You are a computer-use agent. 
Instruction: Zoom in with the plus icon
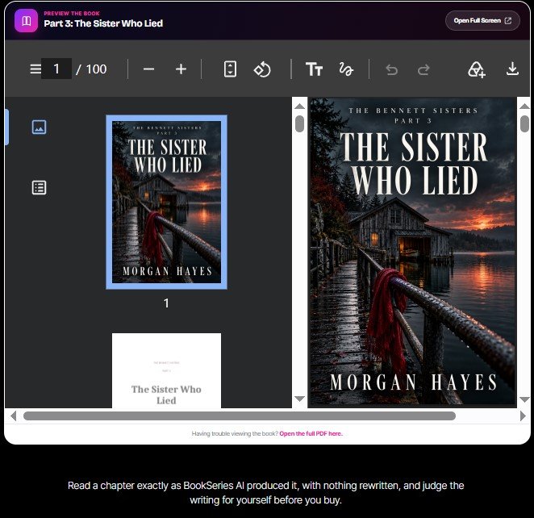tap(181, 69)
